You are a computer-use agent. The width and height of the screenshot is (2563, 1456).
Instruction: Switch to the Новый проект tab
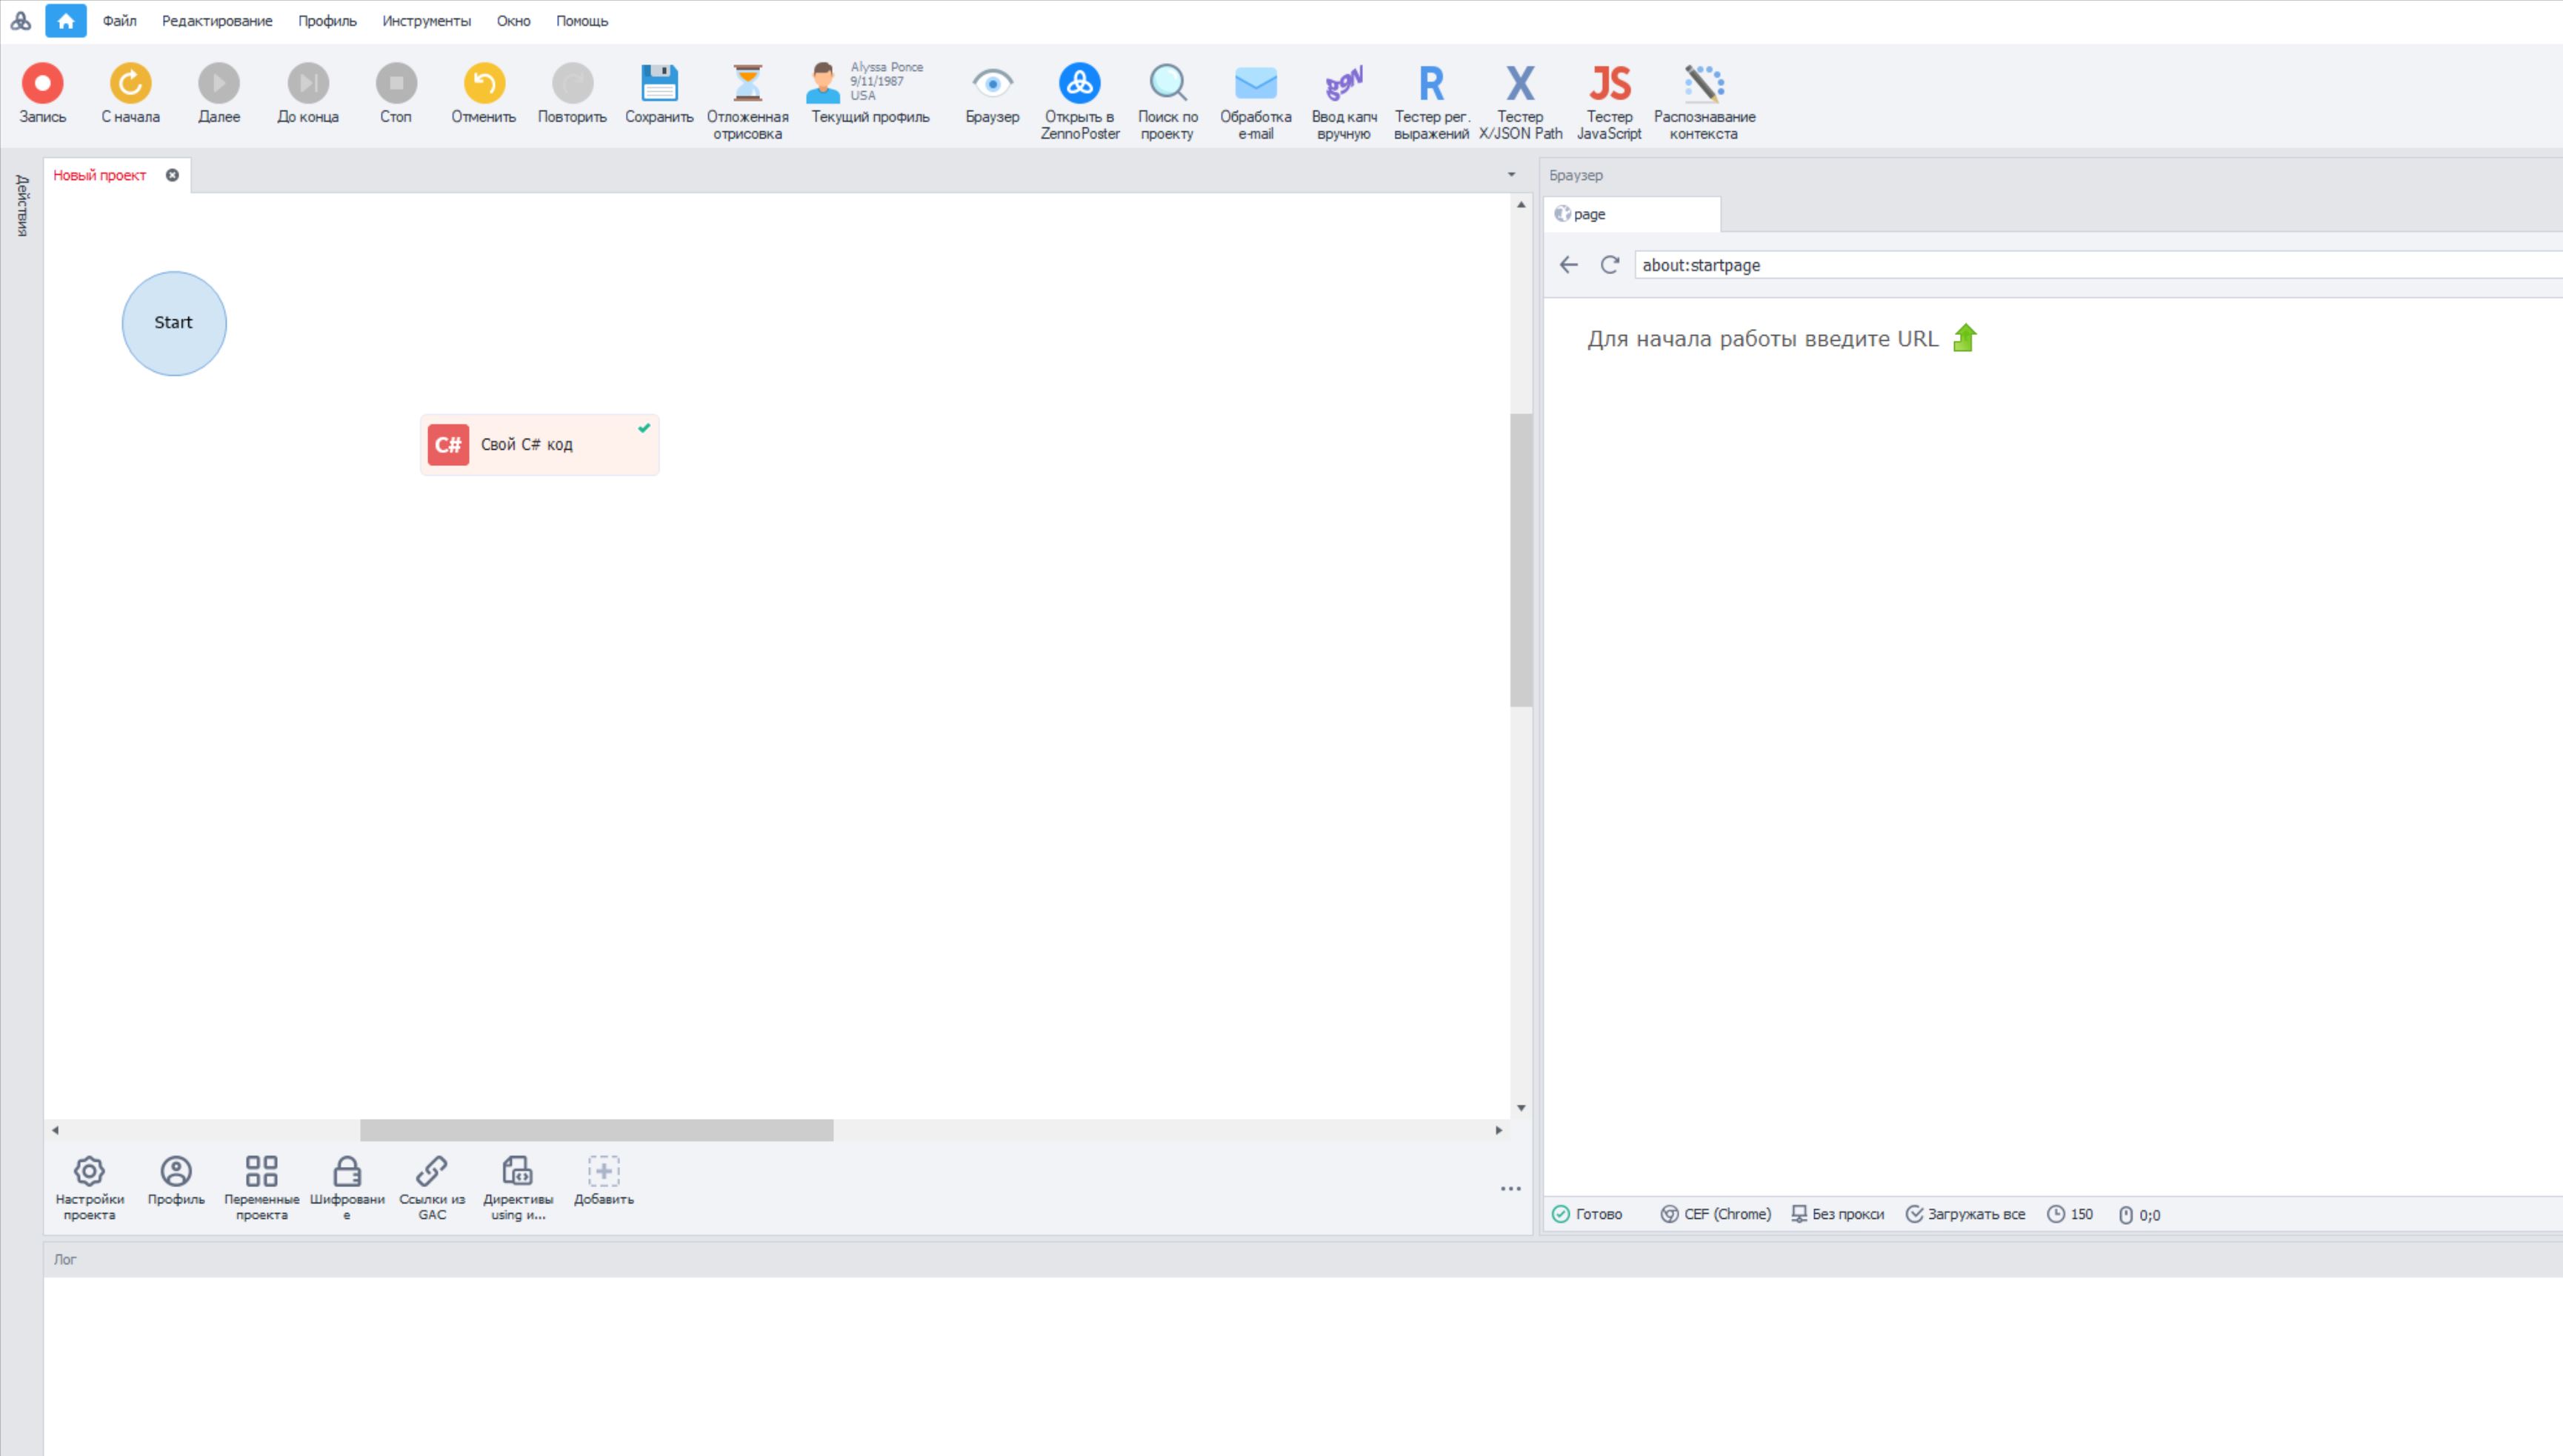[x=100, y=175]
